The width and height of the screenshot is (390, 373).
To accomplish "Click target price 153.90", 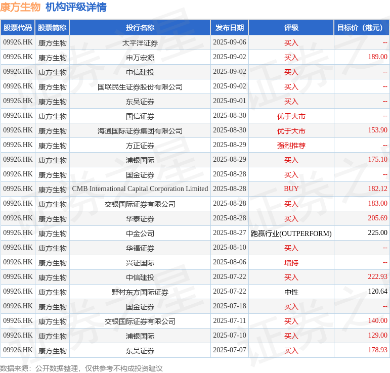I will pyautogui.click(x=377, y=130).
